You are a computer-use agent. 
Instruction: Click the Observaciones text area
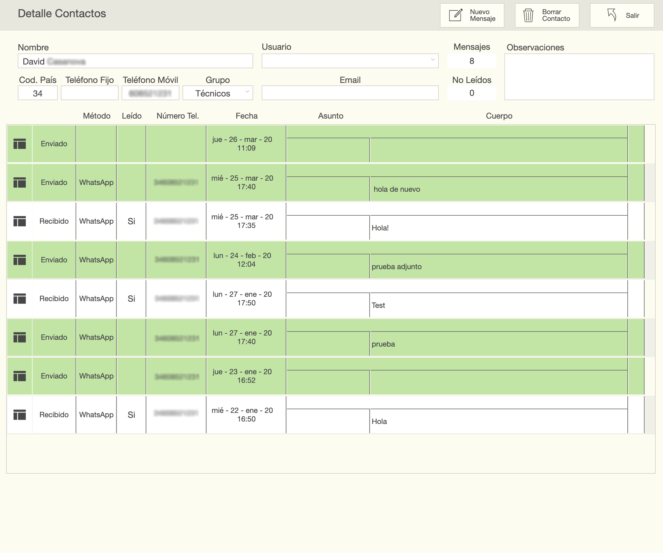(579, 77)
